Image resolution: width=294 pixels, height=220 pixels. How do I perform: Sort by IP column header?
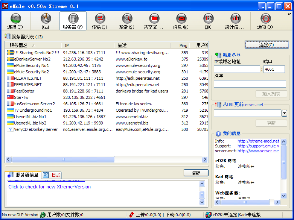click(x=88, y=46)
